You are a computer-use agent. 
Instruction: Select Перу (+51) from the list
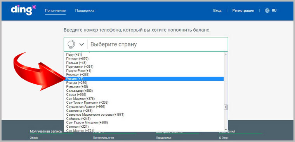(144, 55)
